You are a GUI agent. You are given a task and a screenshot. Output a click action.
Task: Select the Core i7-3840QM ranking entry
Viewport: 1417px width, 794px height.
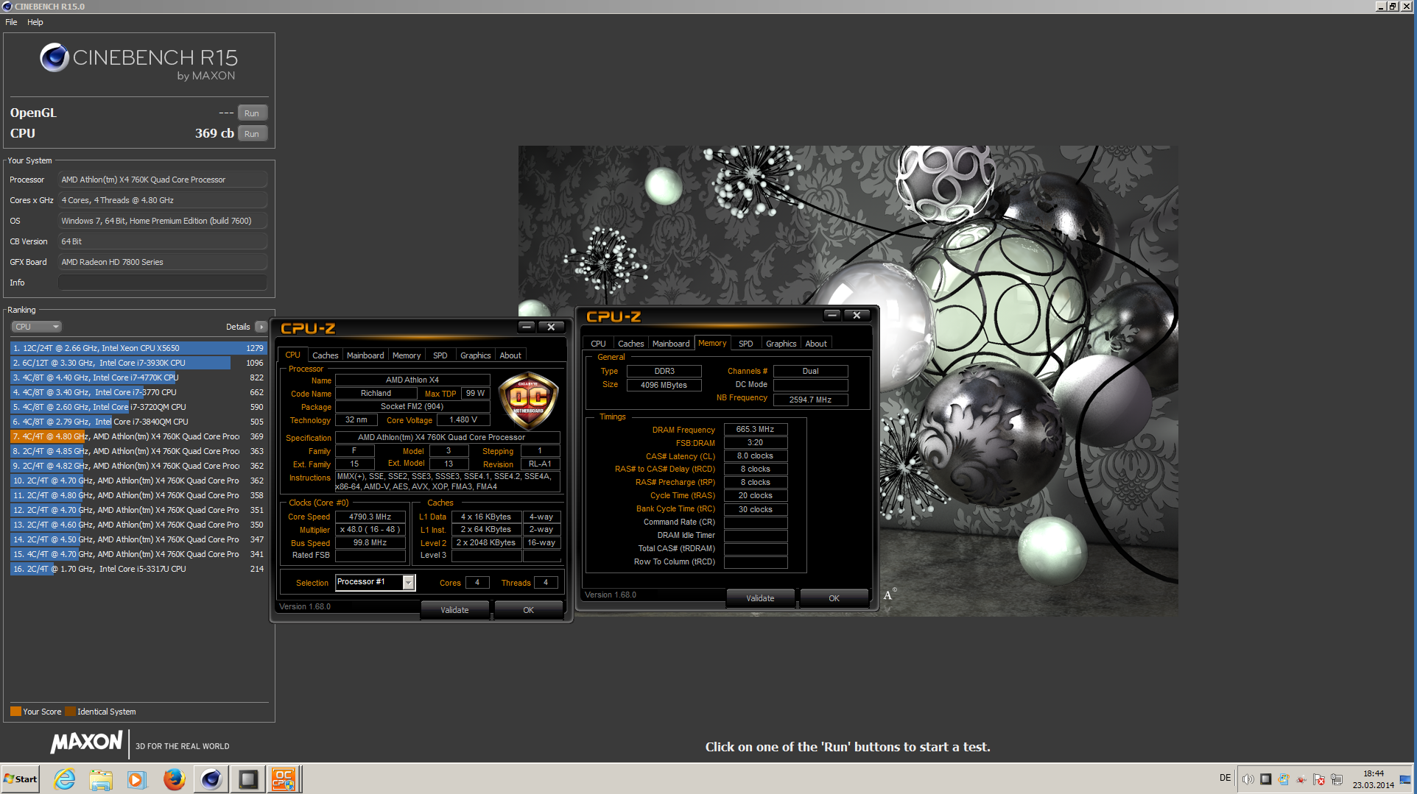pyautogui.click(x=138, y=422)
